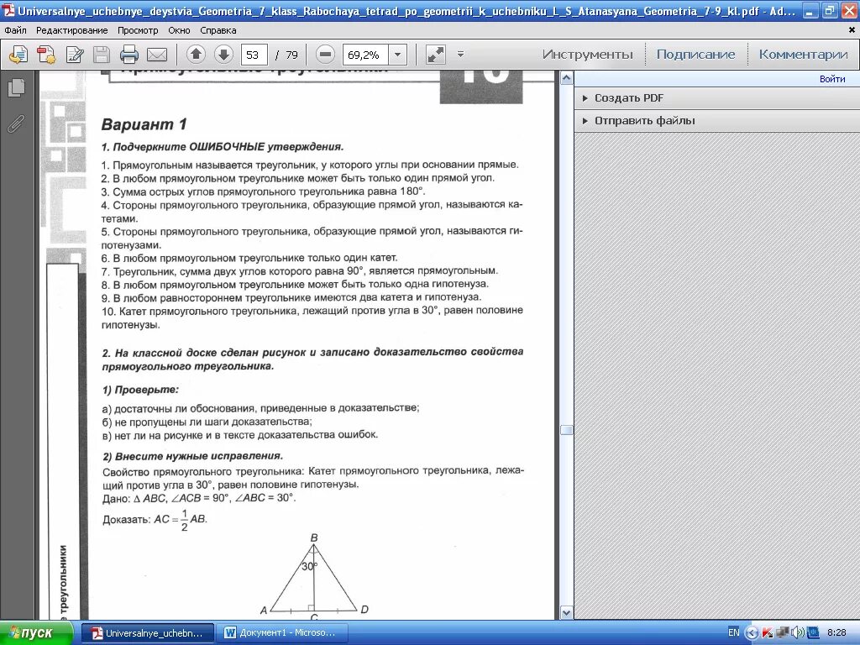
Task: Click the triangle figure with 30° angle
Action: click(x=314, y=576)
